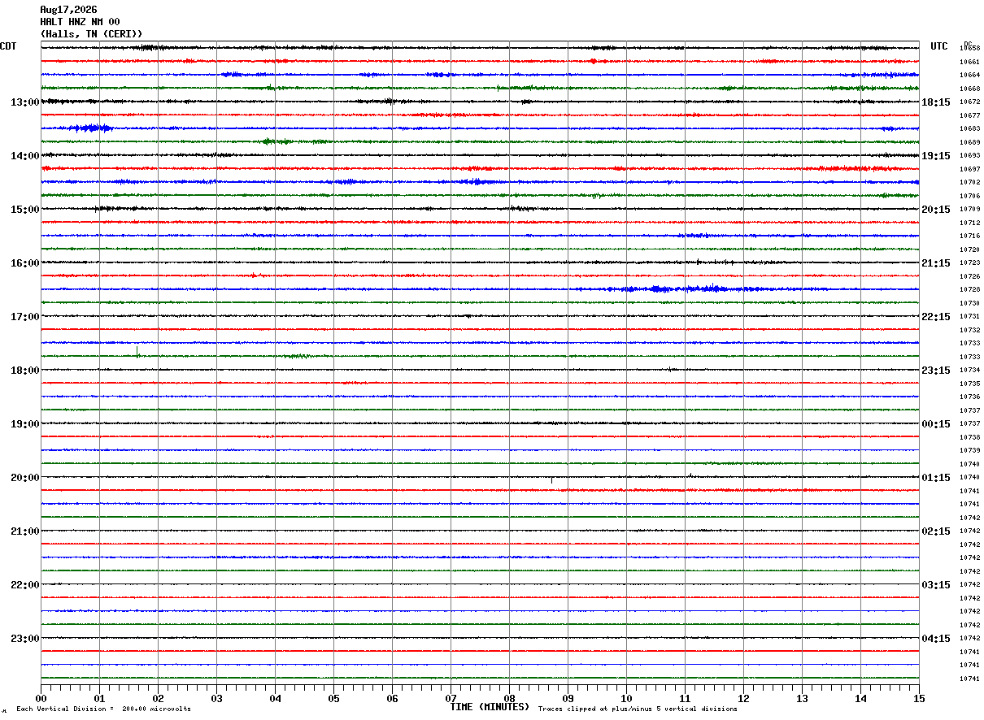The width and height of the screenshot is (984, 720).
Task: Click the Traces clipped footer note
Action: tap(638, 709)
